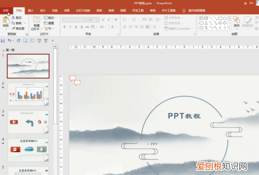259x175 pixels.
Task: Select the Rectangle shape in gallery
Action: 220,18
